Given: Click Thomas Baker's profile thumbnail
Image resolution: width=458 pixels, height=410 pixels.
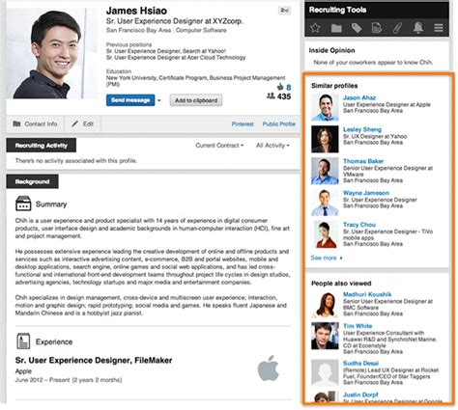Looking at the screenshot, I should (x=325, y=171).
